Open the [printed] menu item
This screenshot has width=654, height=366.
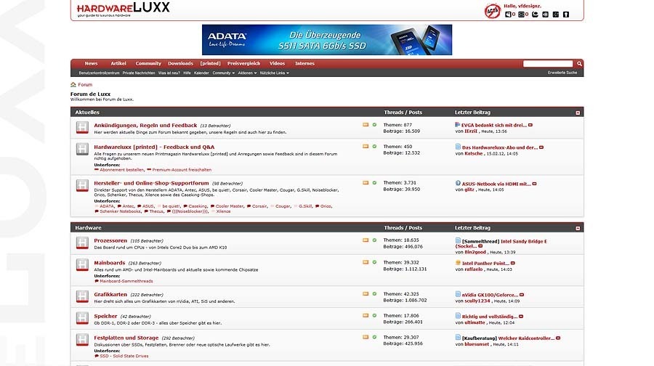pyautogui.click(x=210, y=63)
